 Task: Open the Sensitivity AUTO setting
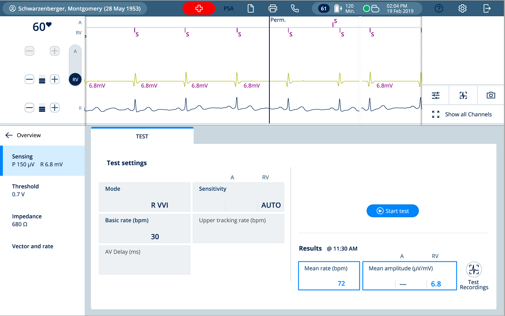point(238,197)
